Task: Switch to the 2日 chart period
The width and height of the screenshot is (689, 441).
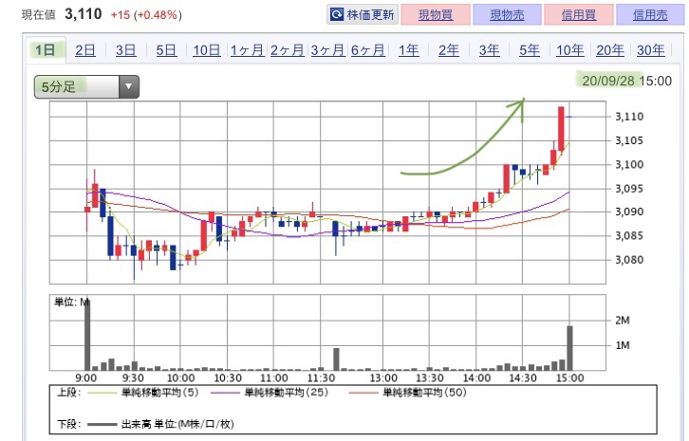Action: tap(85, 50)
